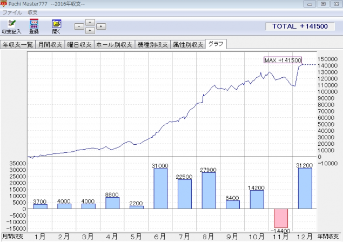The width and height of the screenshot is (343, 242).
Task: Switch to the 年収支一覧 tab
Action: pyautogui.click(x=18, y=45)
